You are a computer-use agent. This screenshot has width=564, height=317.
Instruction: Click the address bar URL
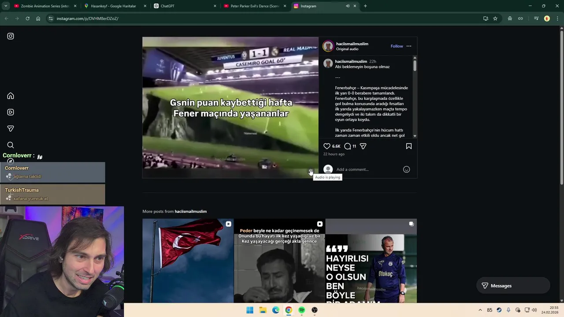click(87, 18)
